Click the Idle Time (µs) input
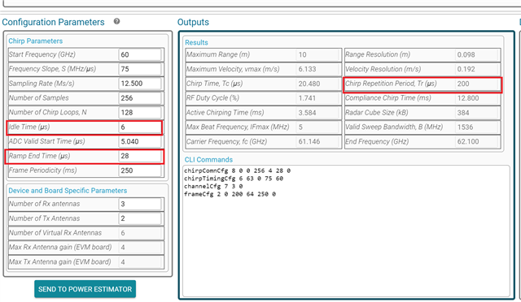521x302 pixels. tap(140, 127)
